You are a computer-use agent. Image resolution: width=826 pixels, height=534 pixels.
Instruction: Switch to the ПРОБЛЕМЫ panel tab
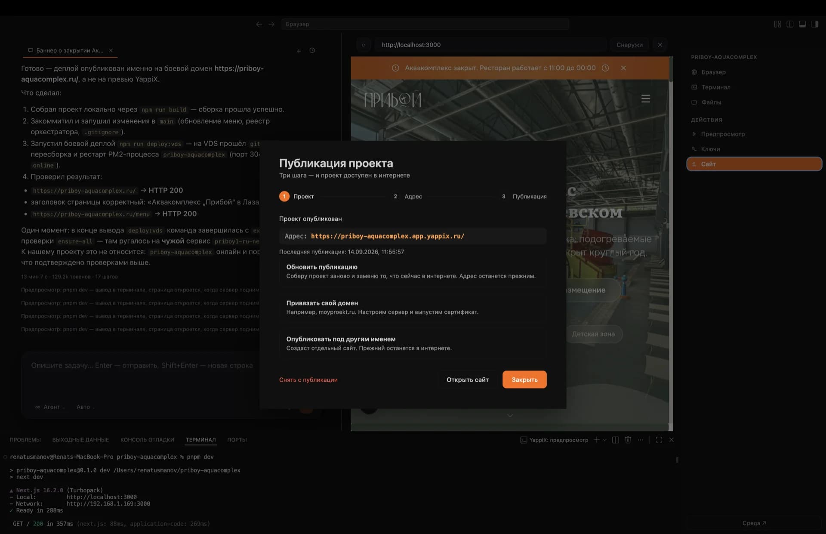(x=25, y=440)
